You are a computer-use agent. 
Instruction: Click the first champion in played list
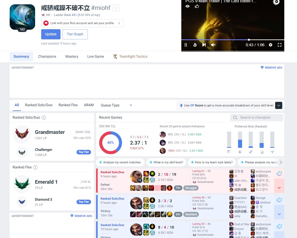coord(163,135)
